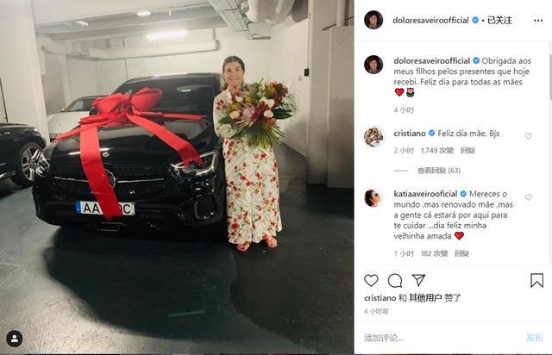This screenshot has width=552, height=355.
Task: Save post with the bookmark icon
Action: (x=536, y=280)
